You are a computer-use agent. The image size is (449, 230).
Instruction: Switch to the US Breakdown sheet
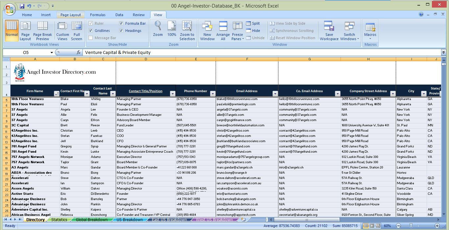(130, 219)
